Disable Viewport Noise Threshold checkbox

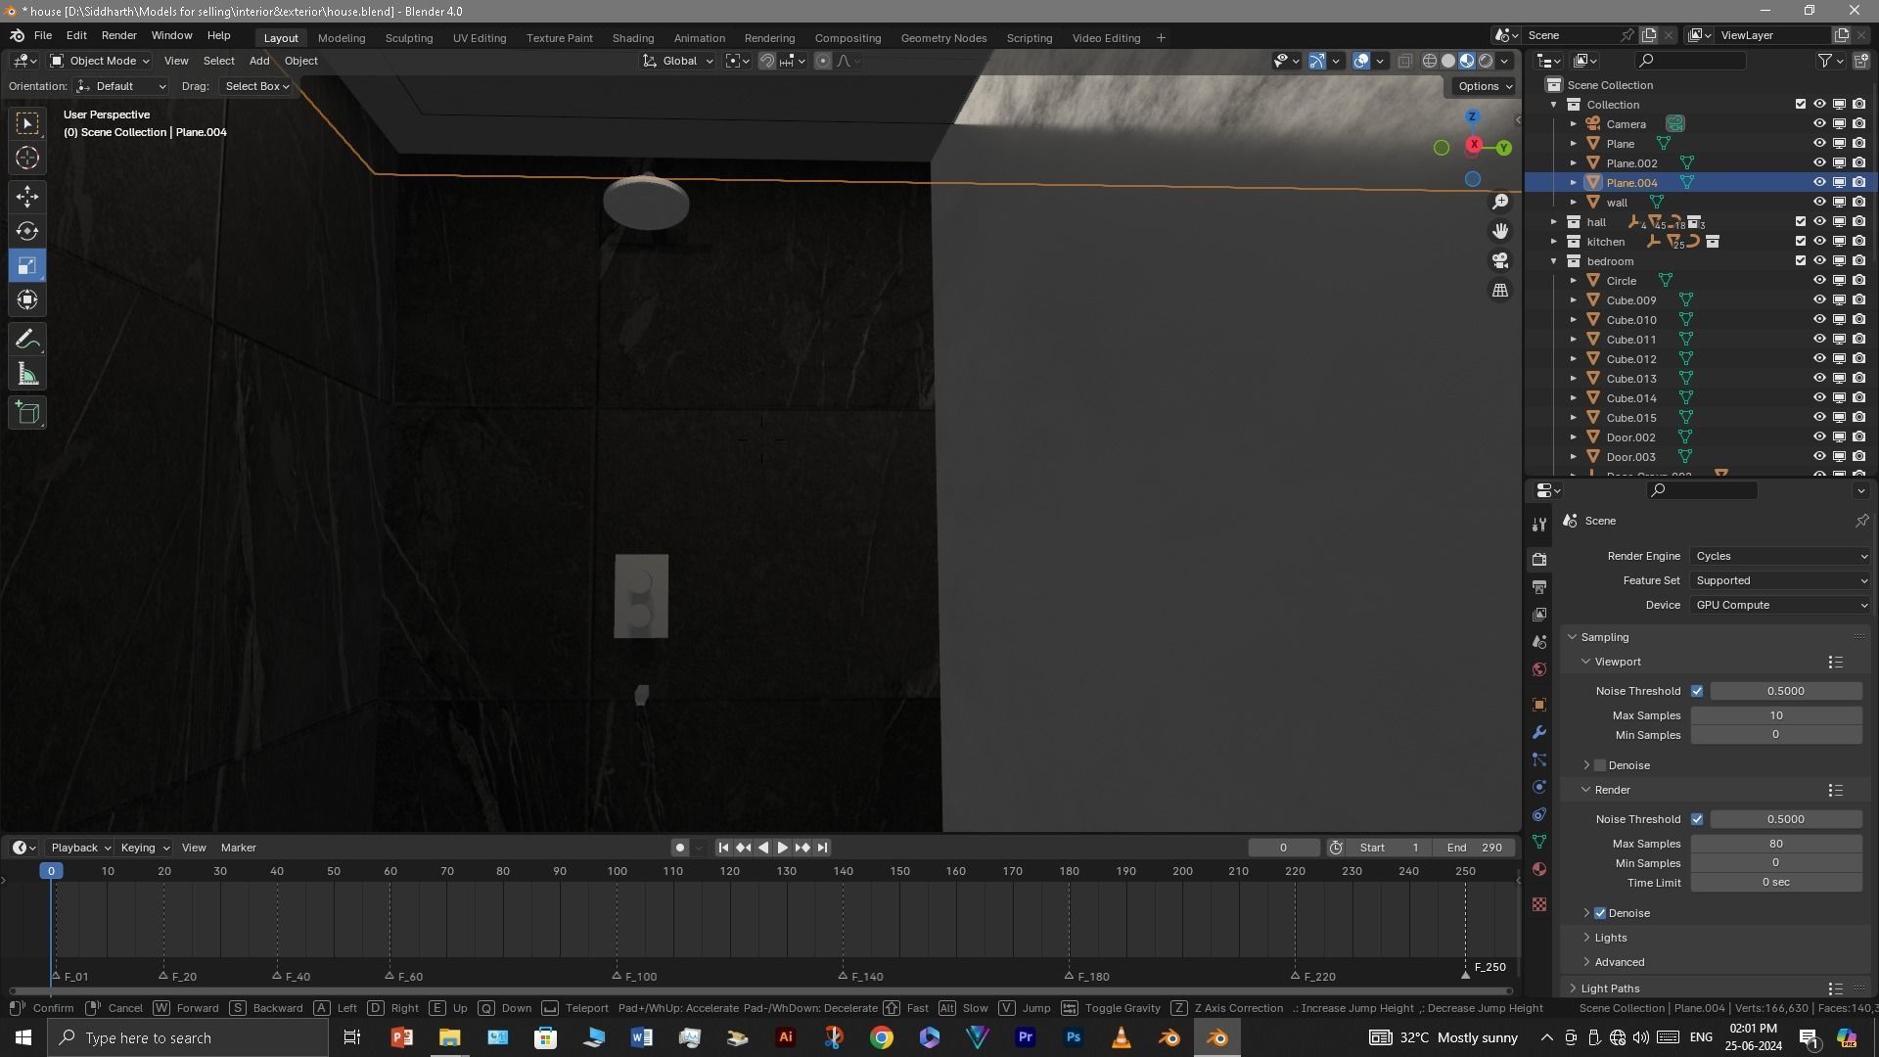(x=1697, y=691)
